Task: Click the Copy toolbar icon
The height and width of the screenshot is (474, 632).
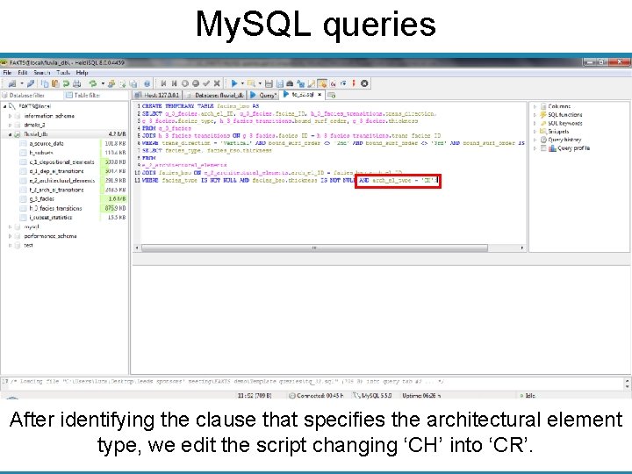Action: [x=45, y=83]
